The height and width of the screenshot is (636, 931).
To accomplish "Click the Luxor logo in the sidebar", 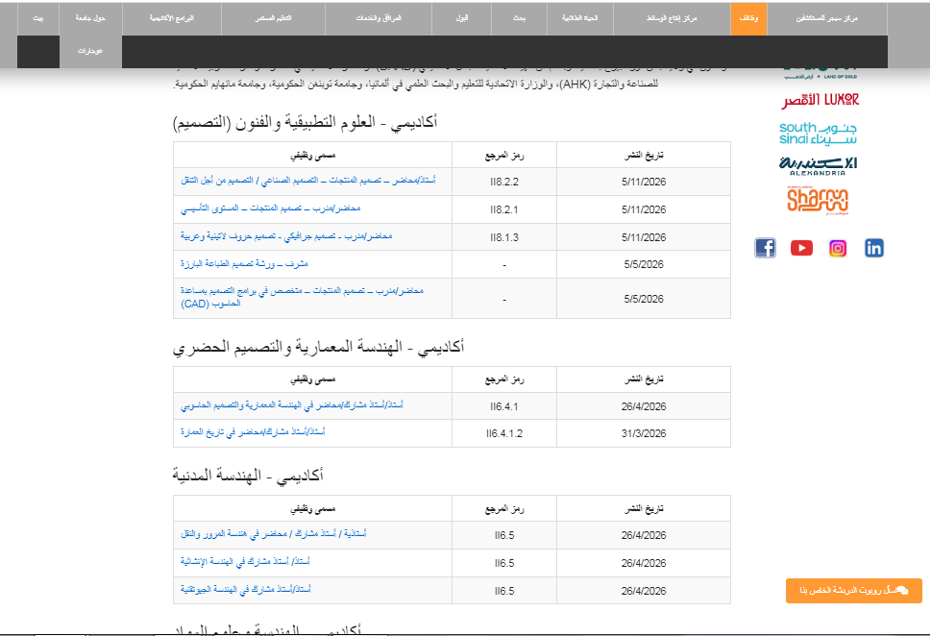I will click(x=820, y=100).
